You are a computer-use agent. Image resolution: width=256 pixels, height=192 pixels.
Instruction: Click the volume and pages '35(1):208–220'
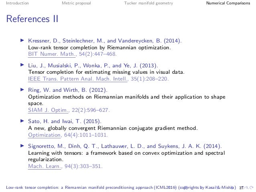point(150,79)
